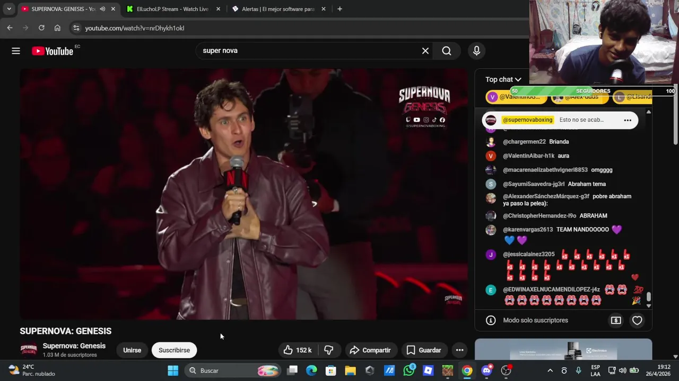The height and width of the screenshot is (381, 679).
Task: Open the weather widget 24°C
Action: point(32,370)
